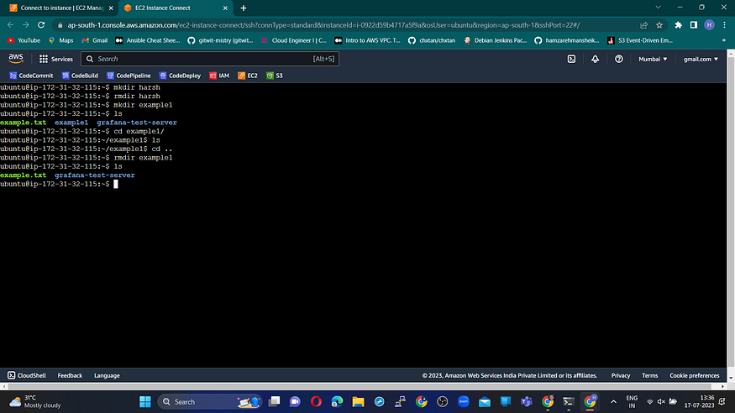The width and height of the screenshot is (735, 413).
Task: Open the CodePipeline shortcut
Action: 129,76
